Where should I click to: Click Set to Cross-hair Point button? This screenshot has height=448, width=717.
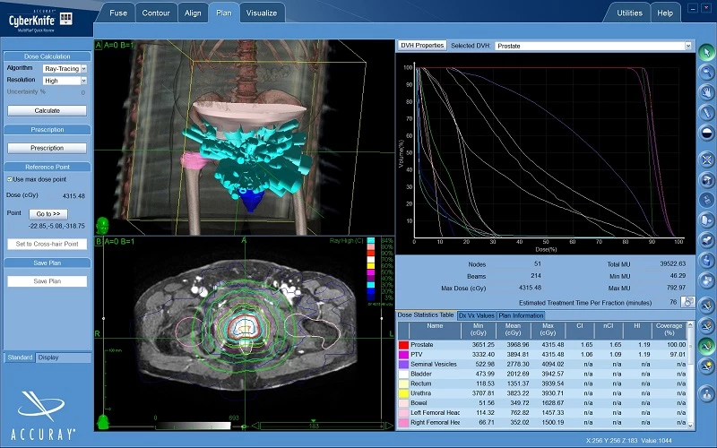(x=48, y=244)
